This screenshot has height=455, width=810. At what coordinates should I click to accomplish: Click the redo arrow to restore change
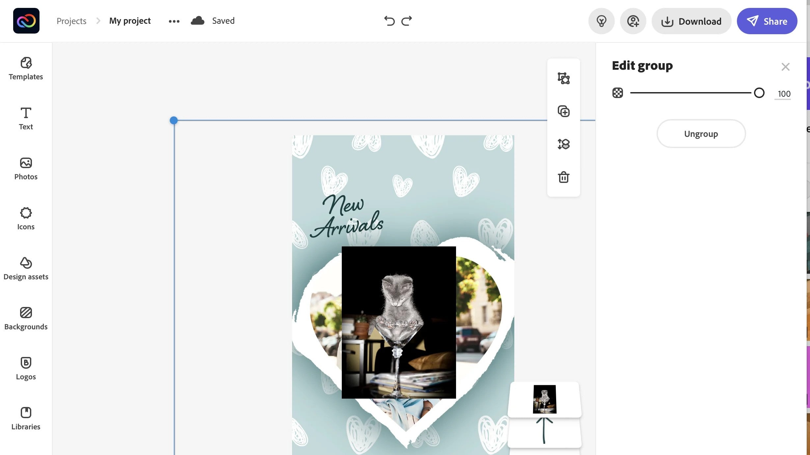(x=407, y=21)
